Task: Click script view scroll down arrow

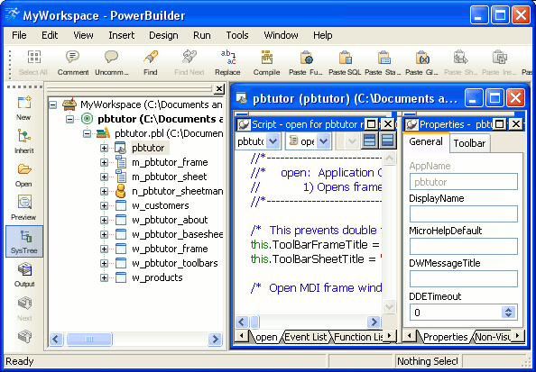Action: pyautogui.click(x=389, y=306)
